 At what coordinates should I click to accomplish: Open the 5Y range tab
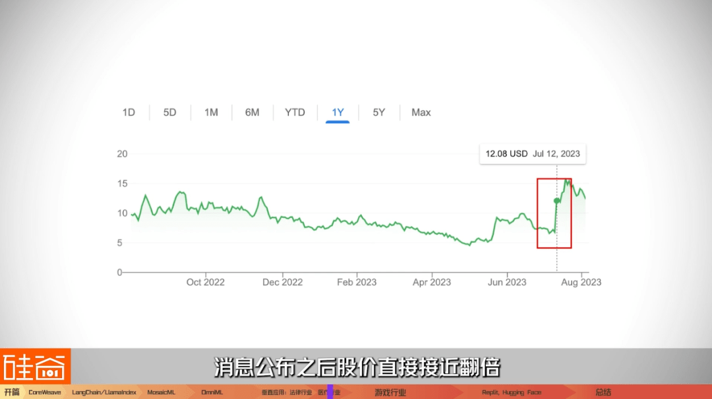coord(378,113)
